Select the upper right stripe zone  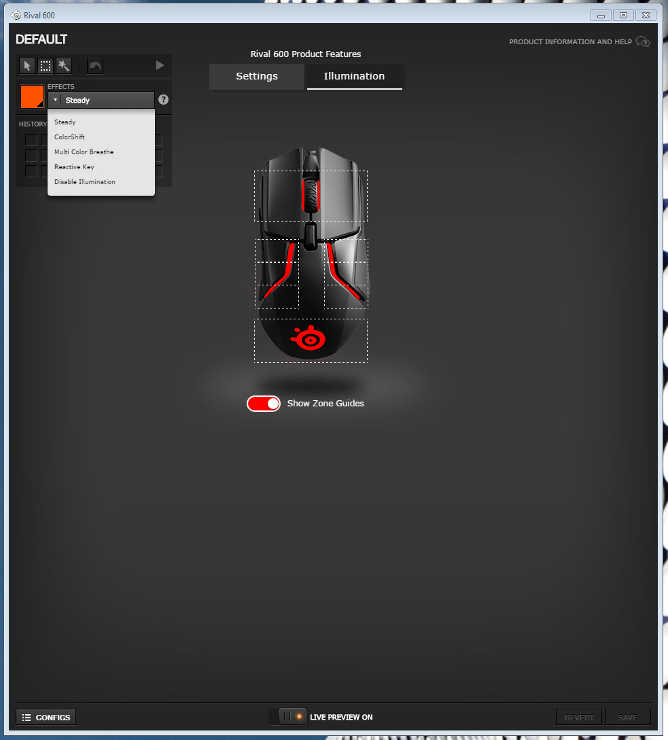pos(346,251)
